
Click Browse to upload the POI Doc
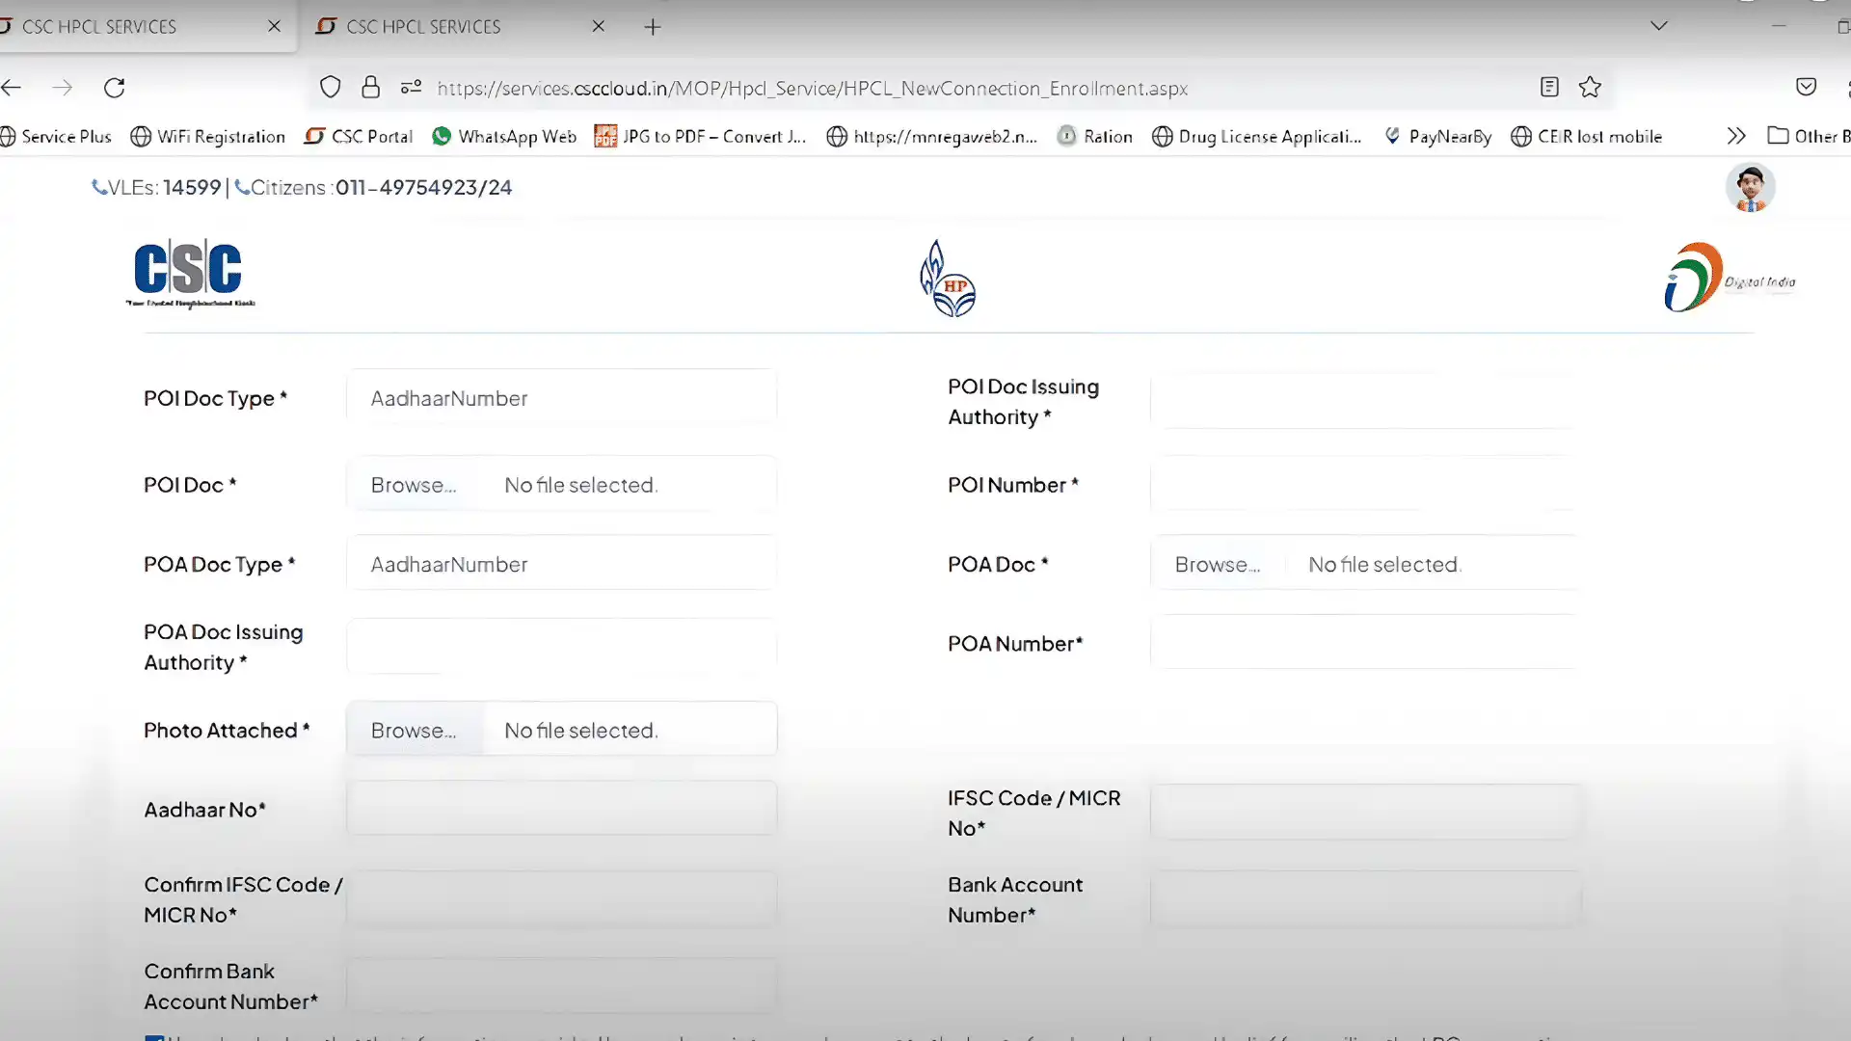[x=413, y=485]
